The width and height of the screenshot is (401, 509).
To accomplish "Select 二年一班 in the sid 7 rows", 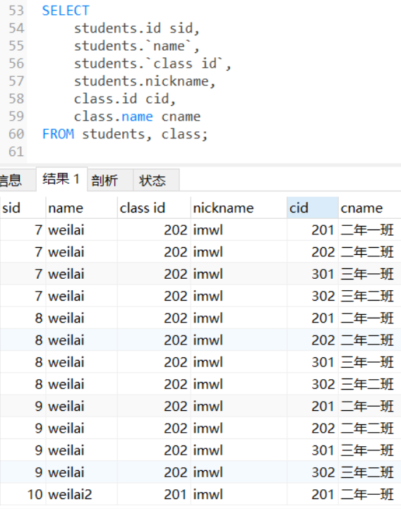I will click(369, 230).
